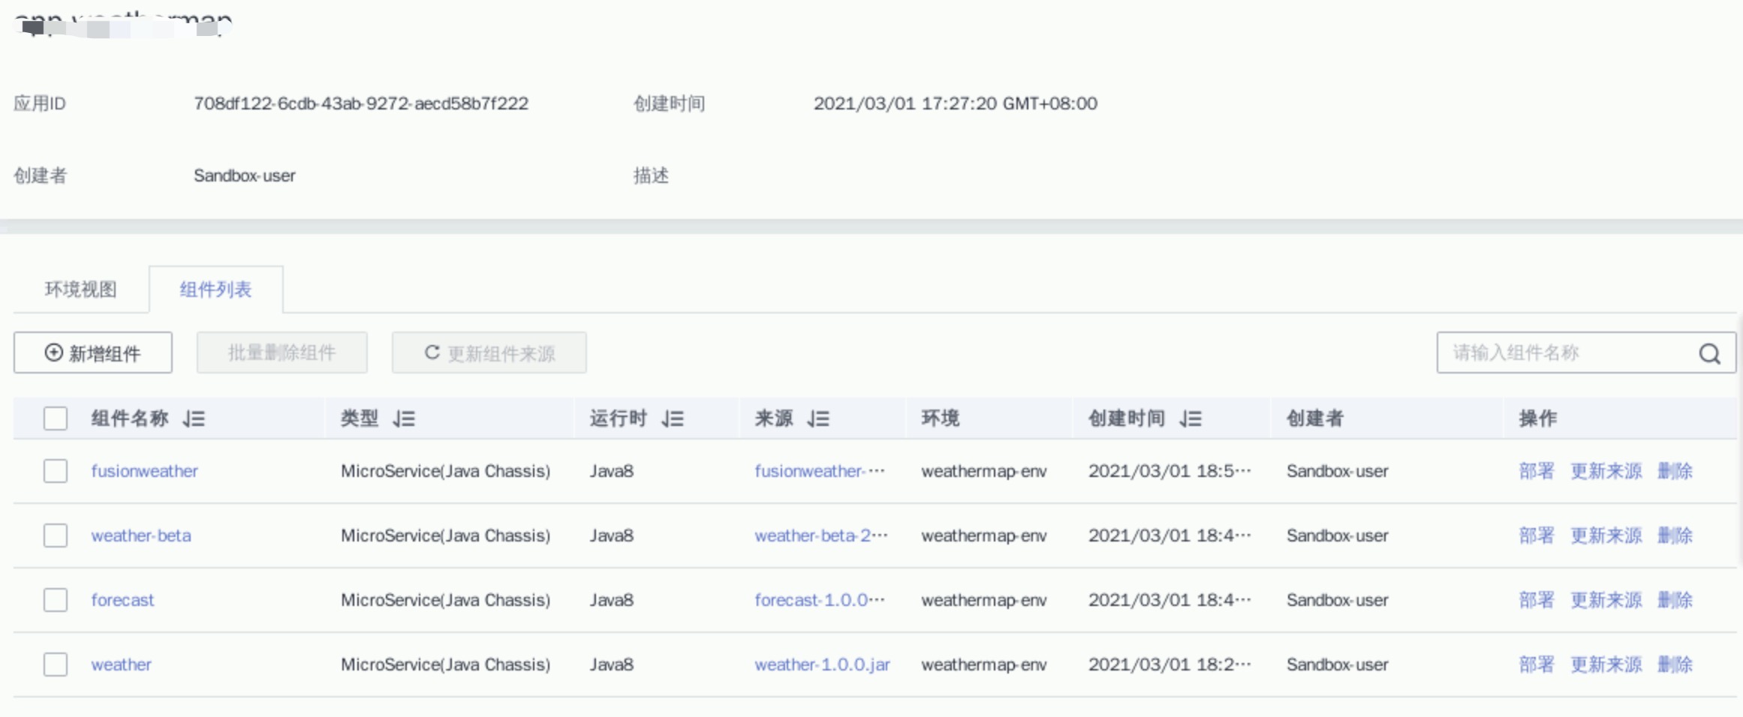The height and width of the screenshot is (717, 1743).
Task: Click 删除 for the weather-beta component
Action: point(1675,535)
